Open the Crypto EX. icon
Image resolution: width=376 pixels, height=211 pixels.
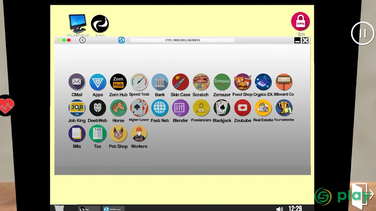point(263,82)
